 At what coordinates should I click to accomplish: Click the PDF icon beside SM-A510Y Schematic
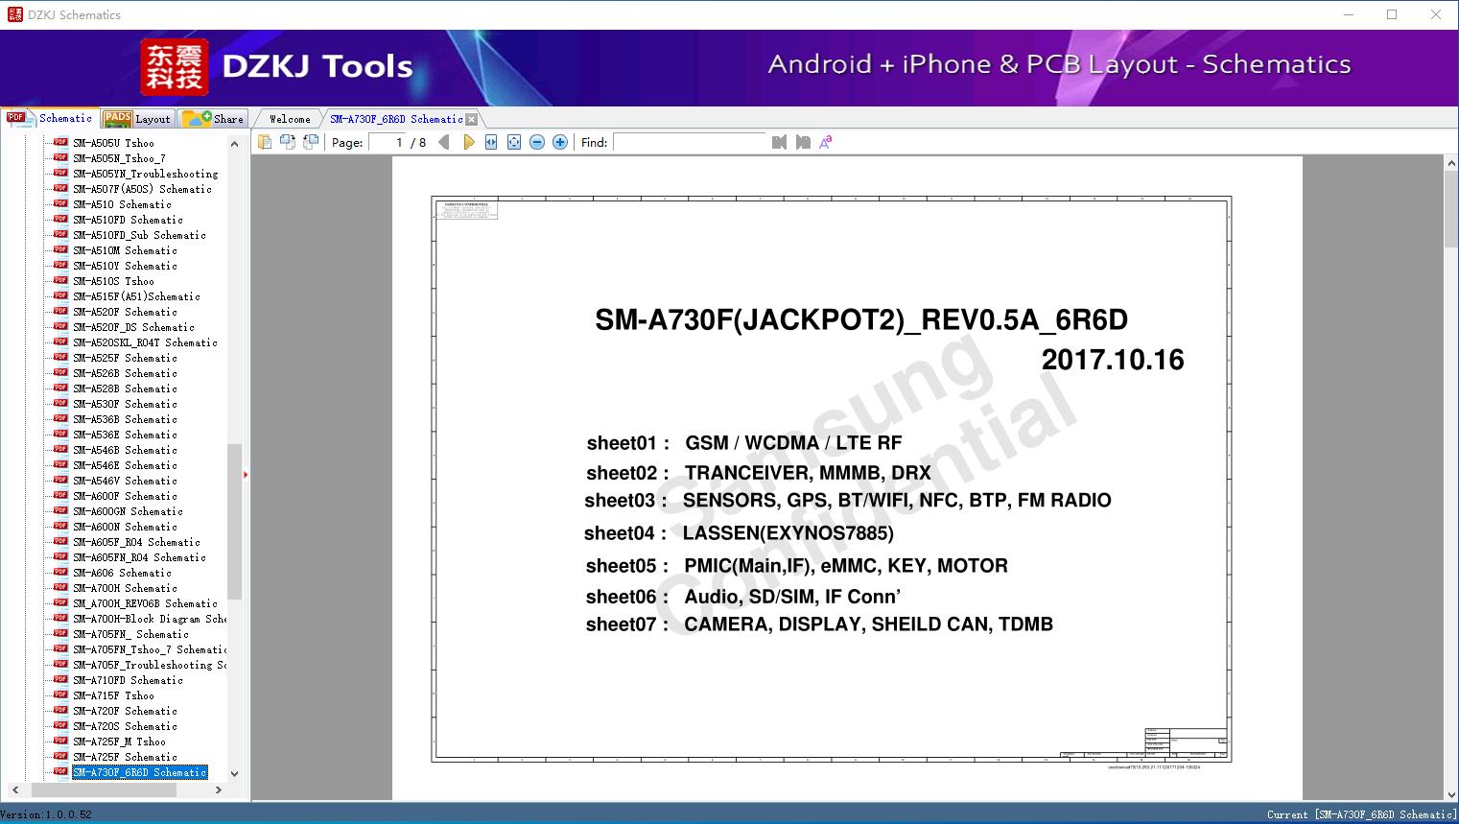(60, 266)
